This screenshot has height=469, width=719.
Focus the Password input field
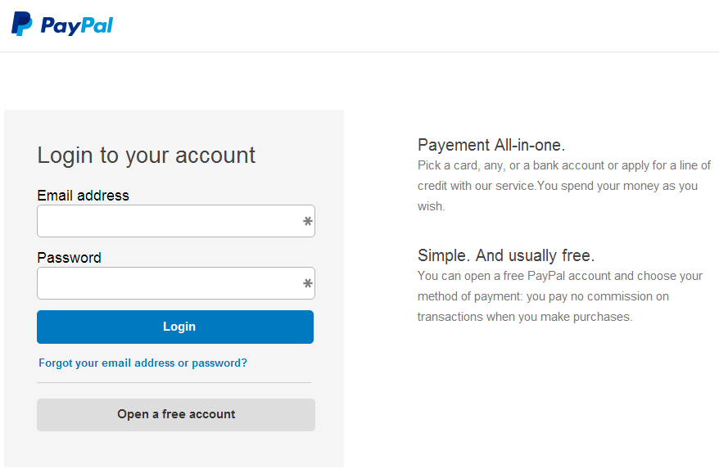[x=168, y=283]
